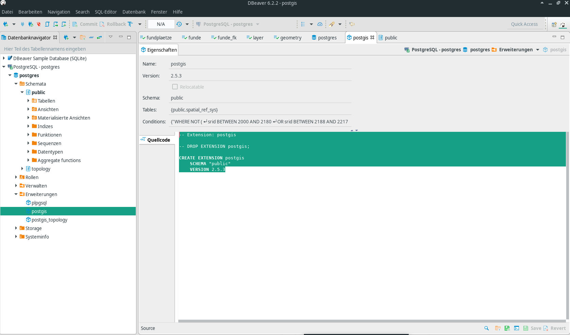Expand the Rollen node
This screenshot has width=570, height=335.
16,177
